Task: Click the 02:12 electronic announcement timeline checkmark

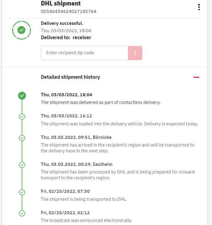Action: pos(22,213)
